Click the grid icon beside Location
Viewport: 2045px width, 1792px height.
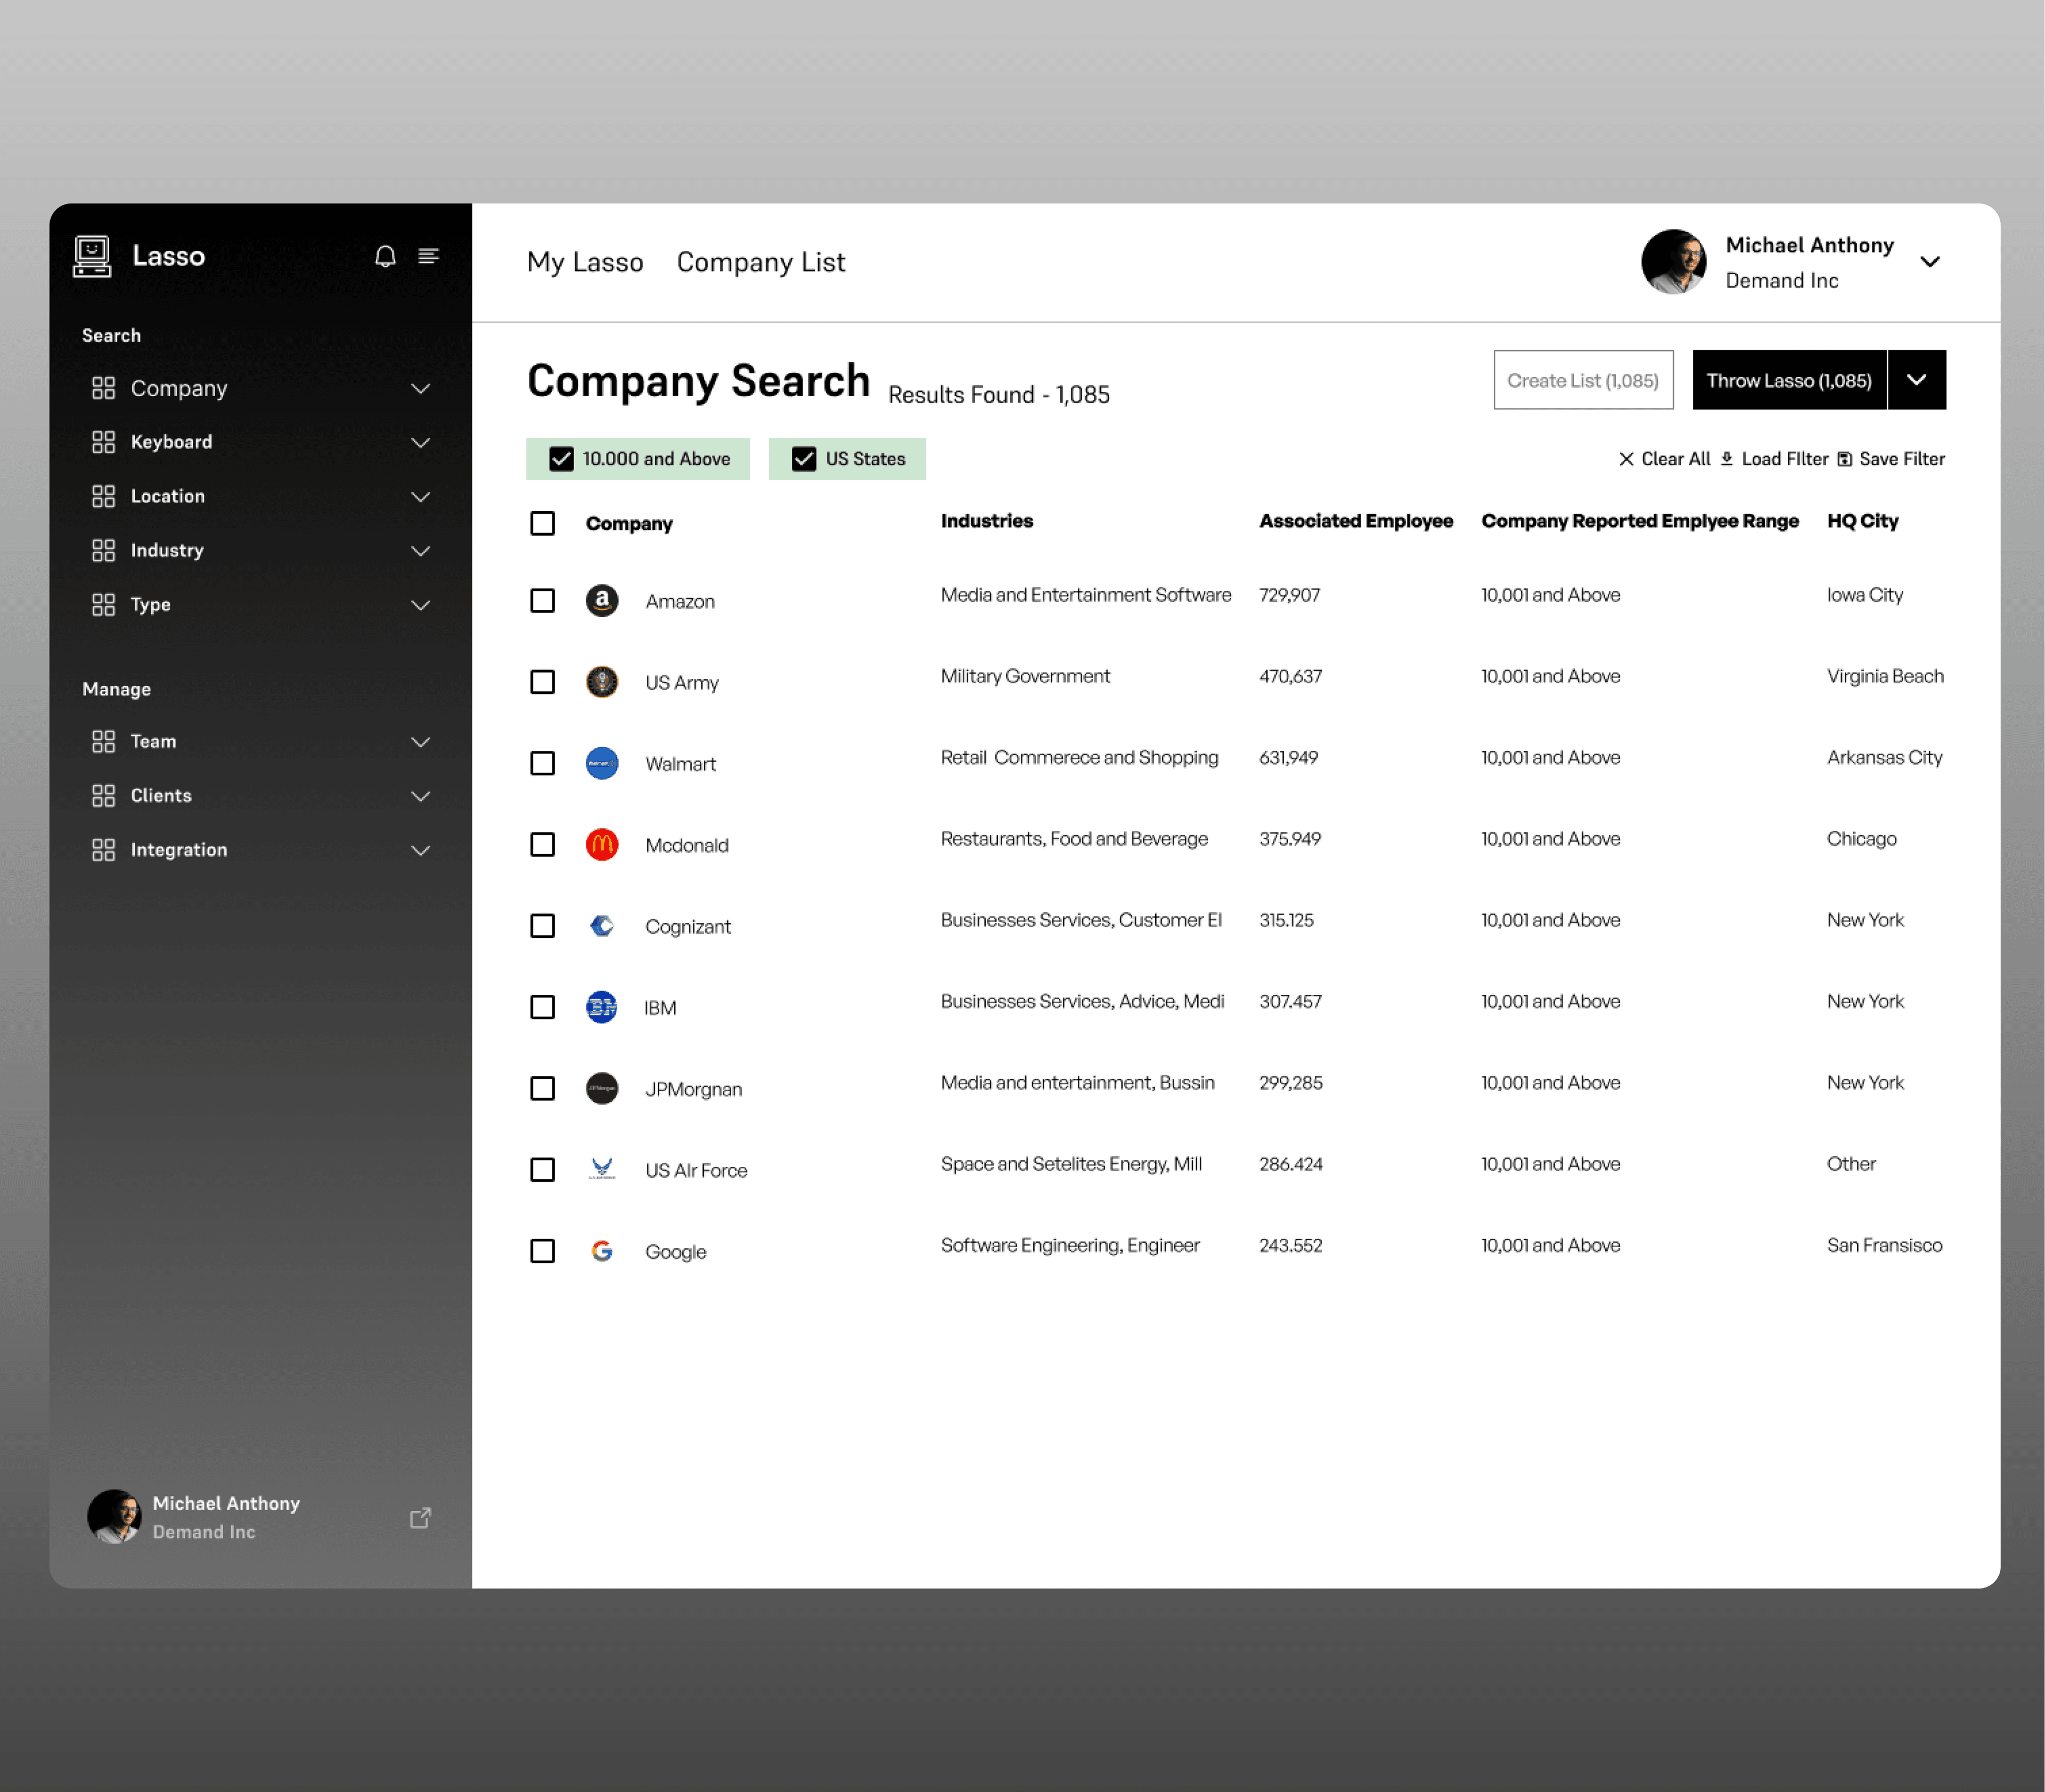103,496
